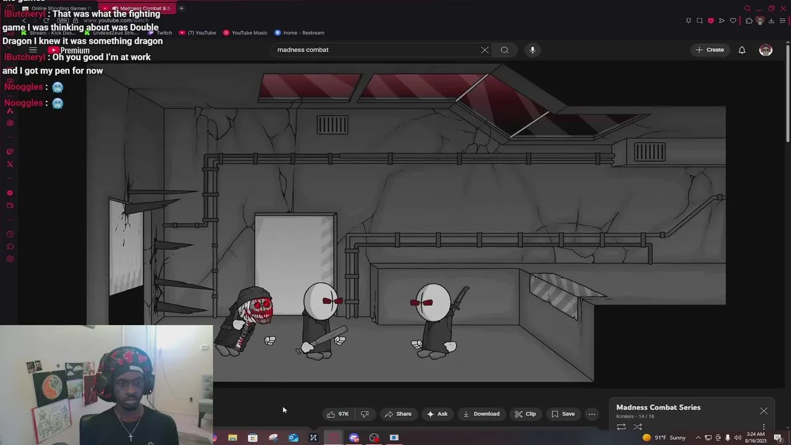Open clock showing 3:24 AM
This screenshot has height=445, width=791.
(x=756, y=438)
